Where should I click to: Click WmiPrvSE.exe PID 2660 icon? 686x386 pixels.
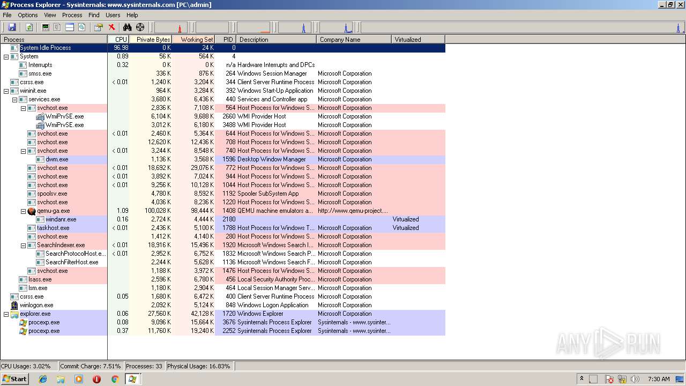click(x=40, y=116)
